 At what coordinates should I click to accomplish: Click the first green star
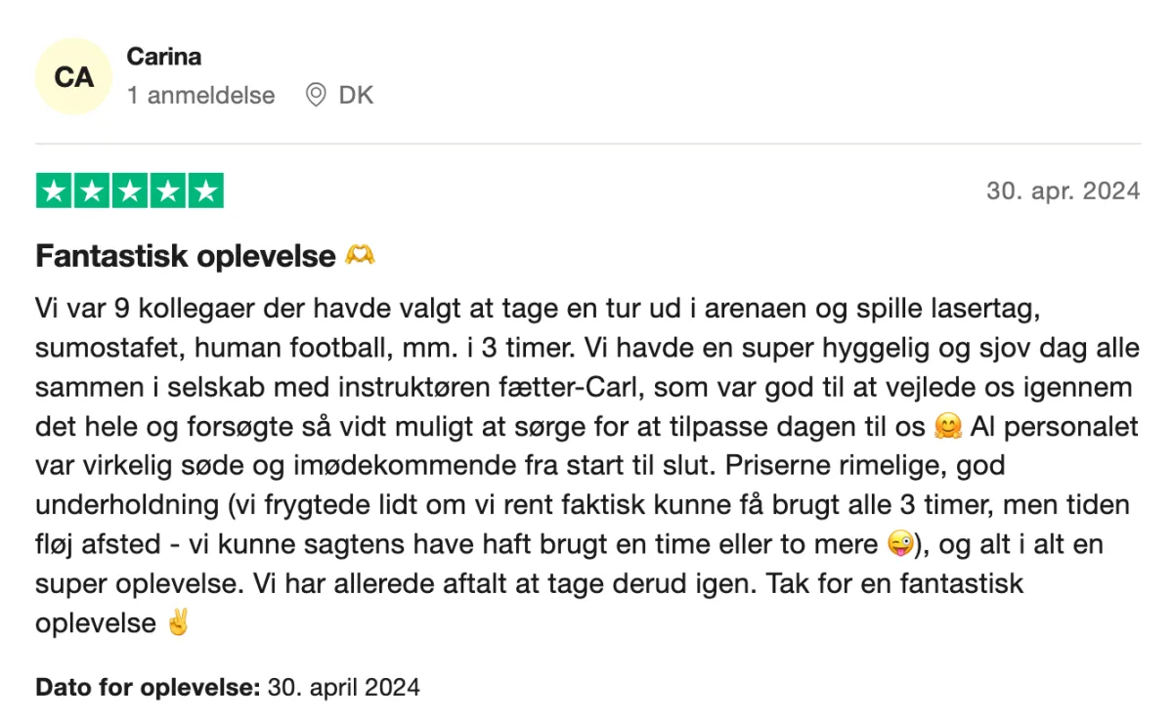tap(54, 191)
